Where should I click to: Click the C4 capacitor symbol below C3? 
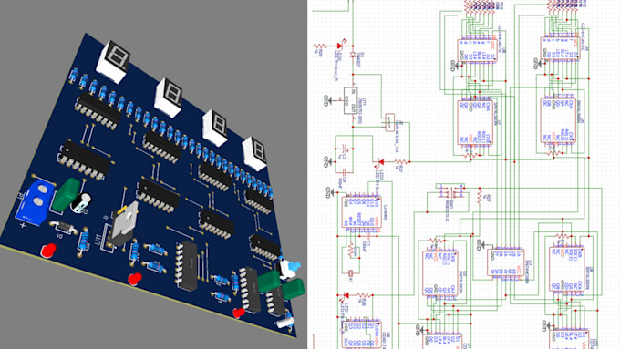click(x=344, y=172)
